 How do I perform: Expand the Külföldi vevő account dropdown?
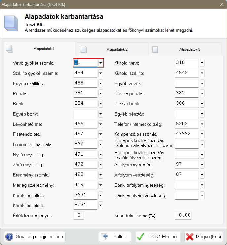coord(202,63)
